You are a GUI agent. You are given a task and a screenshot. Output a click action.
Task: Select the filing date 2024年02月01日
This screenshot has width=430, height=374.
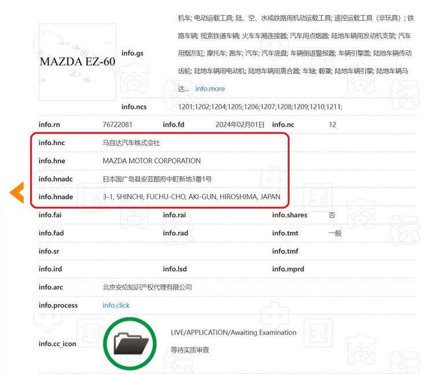pyautogui.click(x=240, y=124)
